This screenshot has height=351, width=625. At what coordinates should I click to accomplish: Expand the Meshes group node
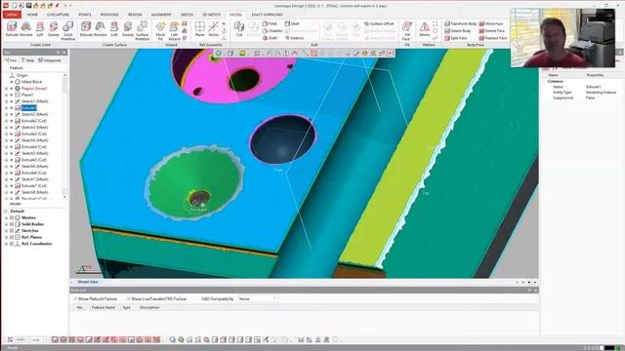tap(7, 217)
